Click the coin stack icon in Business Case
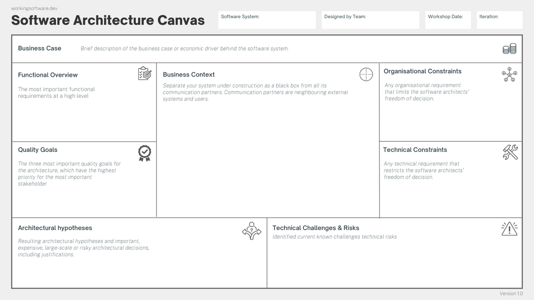Screen dimensions: 534x300 click(x=510, y=49)
